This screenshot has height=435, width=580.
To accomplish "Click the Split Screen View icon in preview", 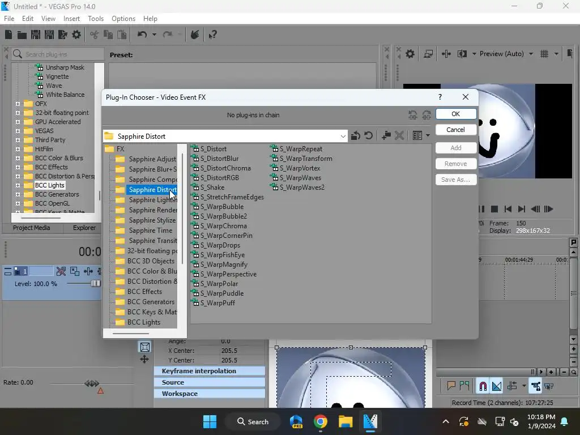I will point(462,54).
